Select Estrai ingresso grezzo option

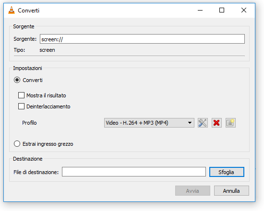tap(17, 144)
